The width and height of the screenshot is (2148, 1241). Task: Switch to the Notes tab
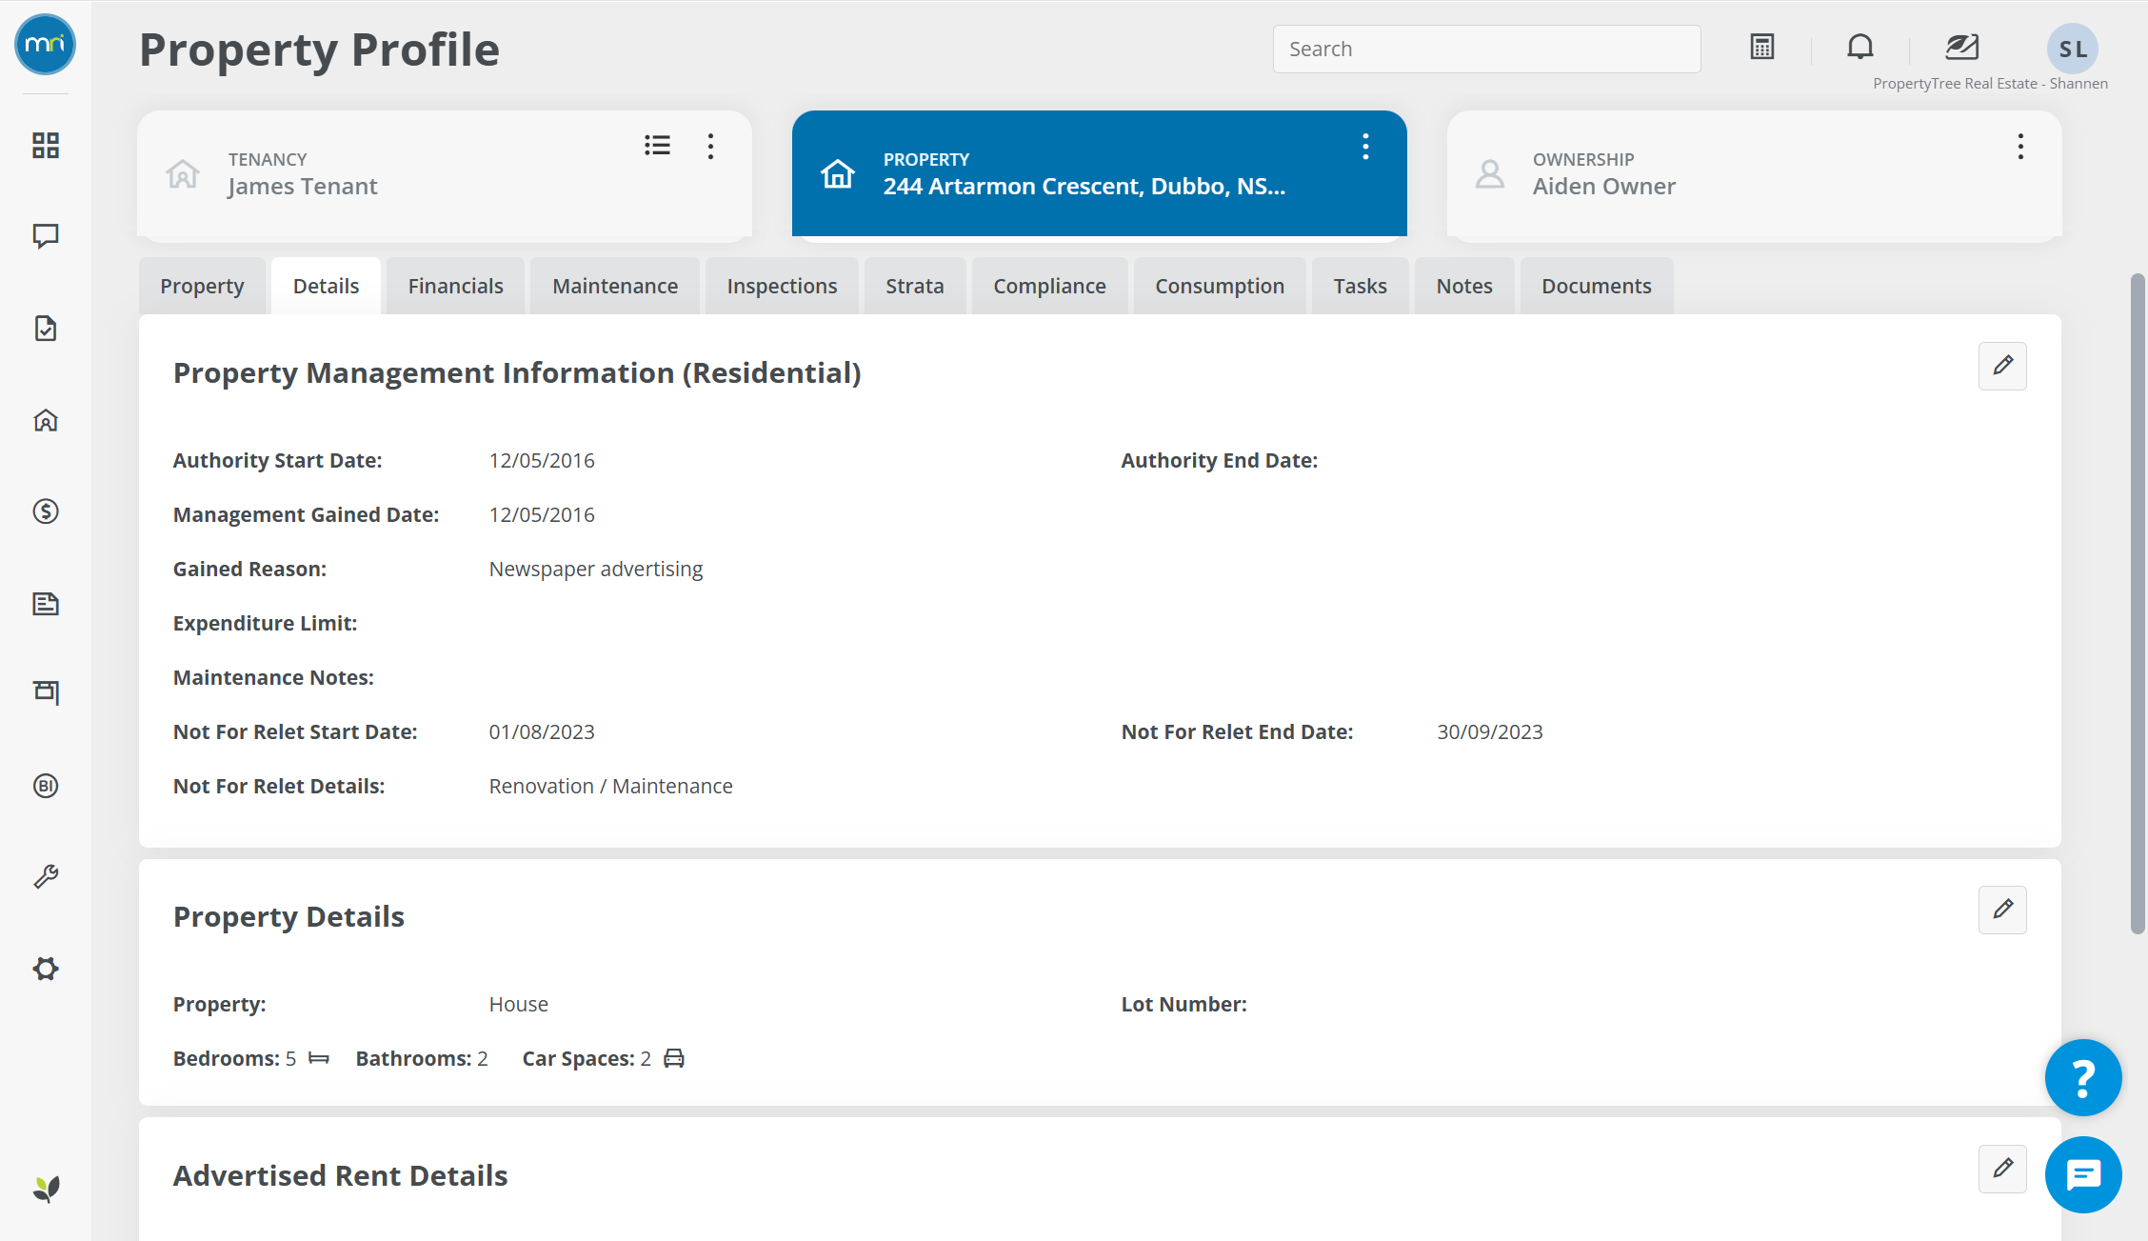(1464, 286)
